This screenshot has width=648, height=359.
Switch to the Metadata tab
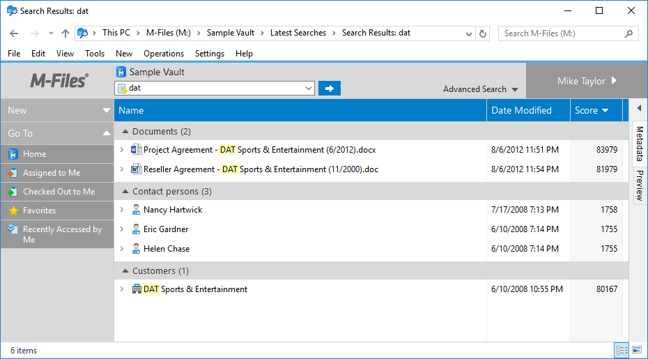(x=640, y=144)
